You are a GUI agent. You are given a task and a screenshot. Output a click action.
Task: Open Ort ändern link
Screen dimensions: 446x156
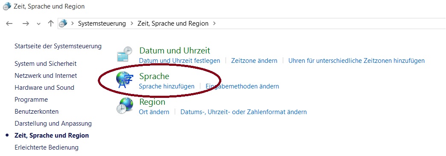coord(154,112)
